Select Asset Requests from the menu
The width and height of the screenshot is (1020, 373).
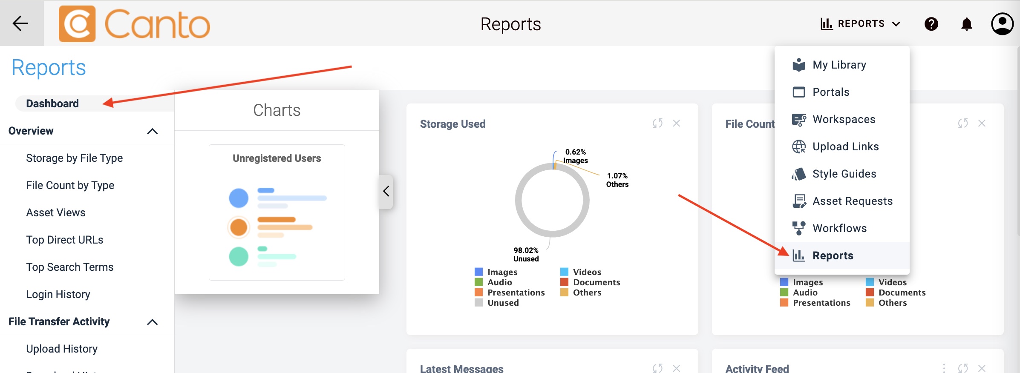[x=842, y=201]
